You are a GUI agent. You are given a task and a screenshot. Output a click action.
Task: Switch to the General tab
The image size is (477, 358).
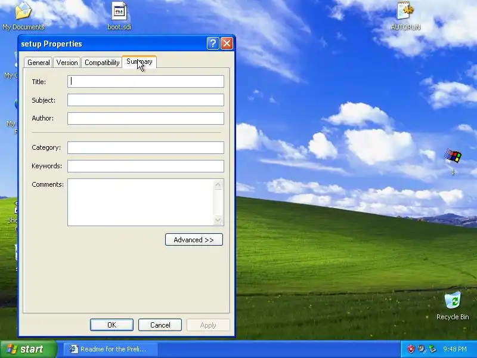click(x=38, y=63)
